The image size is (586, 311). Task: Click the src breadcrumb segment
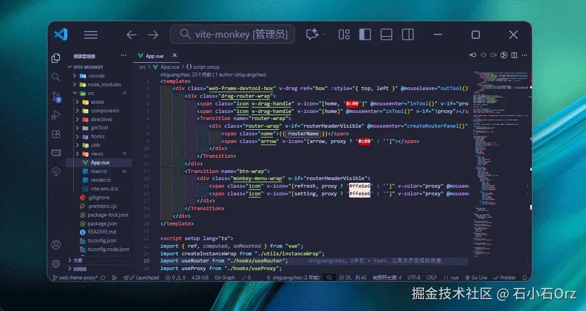[142, 67]
